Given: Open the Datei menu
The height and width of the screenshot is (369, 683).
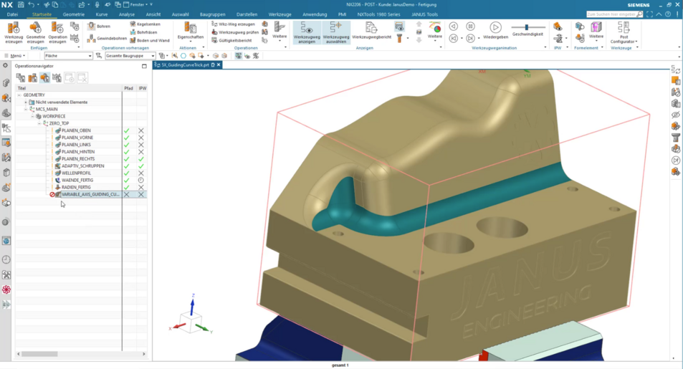Looking at the screenshot, I should tap(12, 14).
